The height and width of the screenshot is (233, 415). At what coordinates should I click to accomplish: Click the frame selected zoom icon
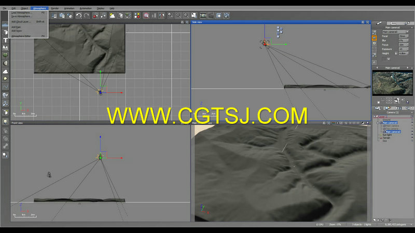(x=171, y=16)
